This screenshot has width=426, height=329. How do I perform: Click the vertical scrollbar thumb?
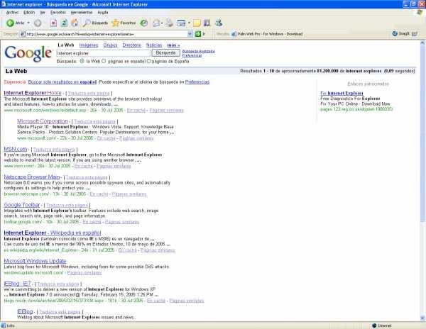(x=422, y=133)
